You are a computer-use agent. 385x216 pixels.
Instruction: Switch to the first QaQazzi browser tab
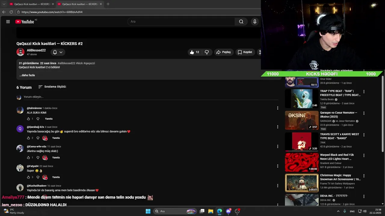(32, 4)
